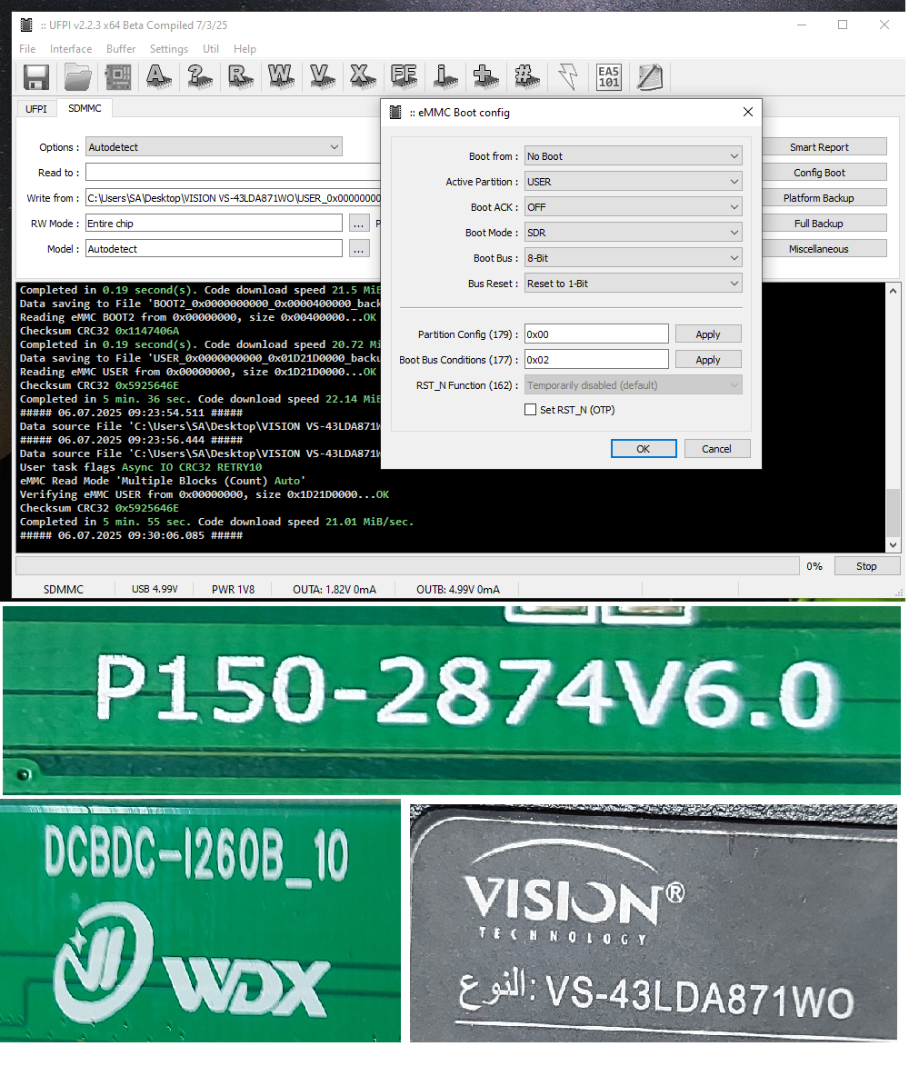Screen dimensions: 909x1076
Task: Click the Boot Bus Conditions 0x02 field
Action: tap(596, 360)
